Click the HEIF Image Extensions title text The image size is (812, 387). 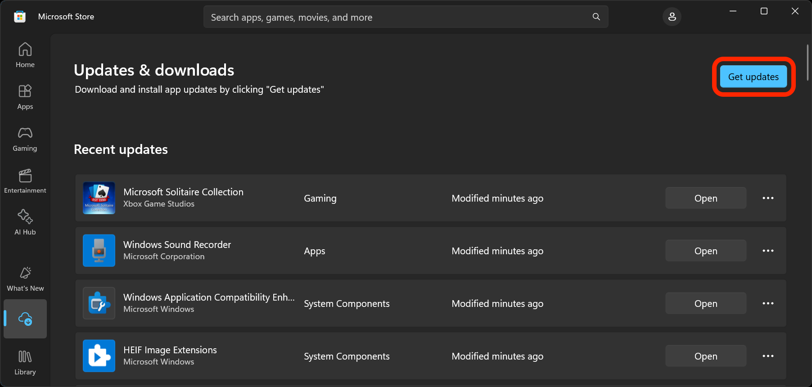click(x=170, y=350)
